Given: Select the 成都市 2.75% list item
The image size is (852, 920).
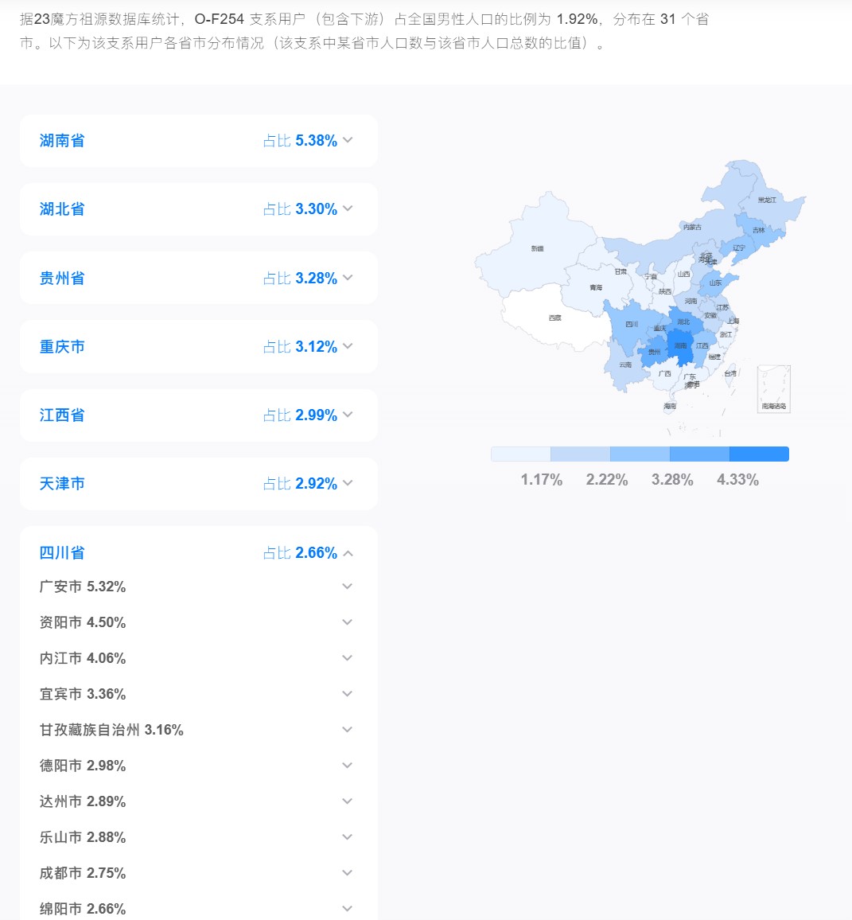Looking at the screenshot, I should (196, 873).
